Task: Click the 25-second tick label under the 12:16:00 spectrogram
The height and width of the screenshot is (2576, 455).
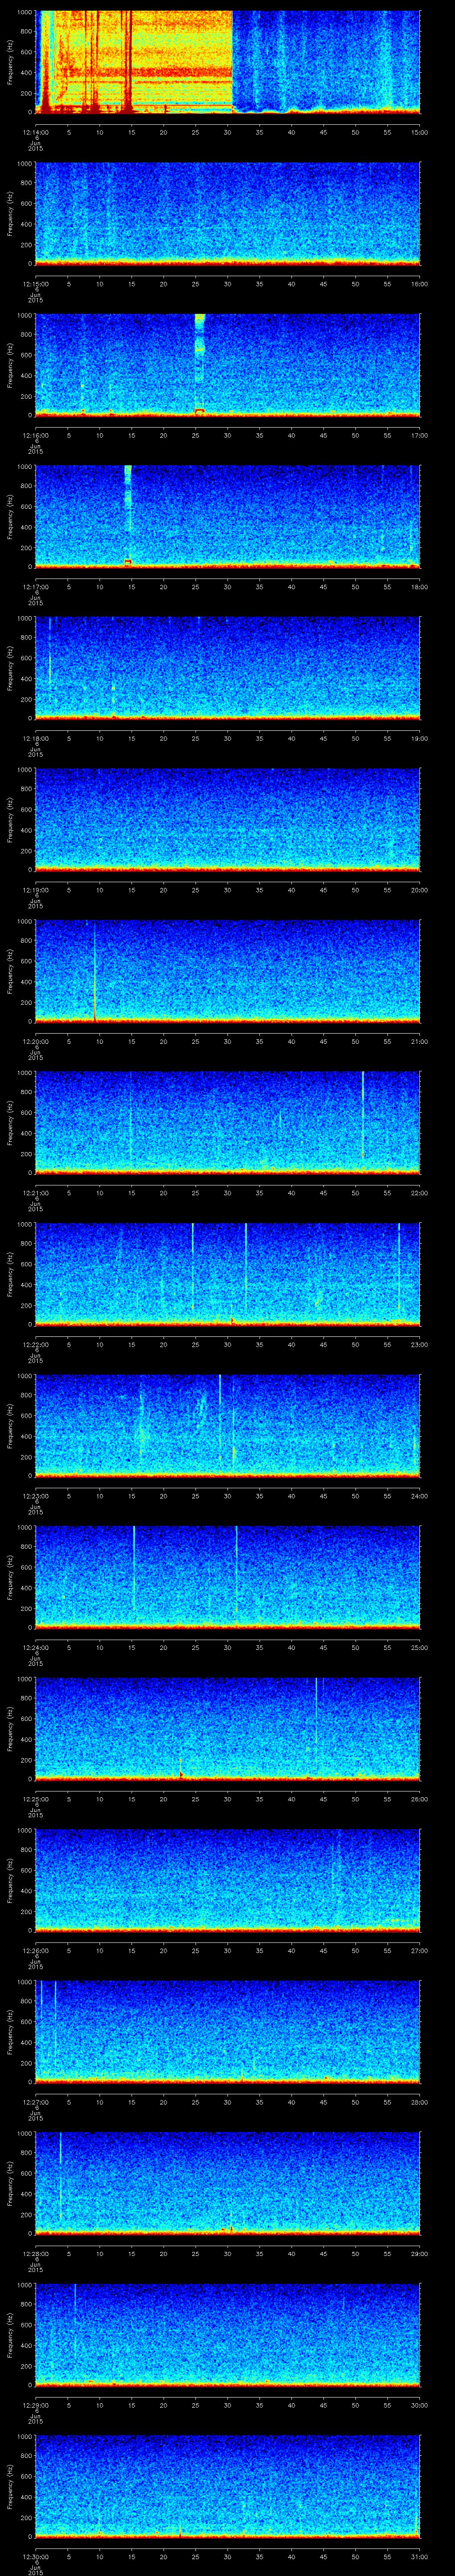Action: [196, 435]
